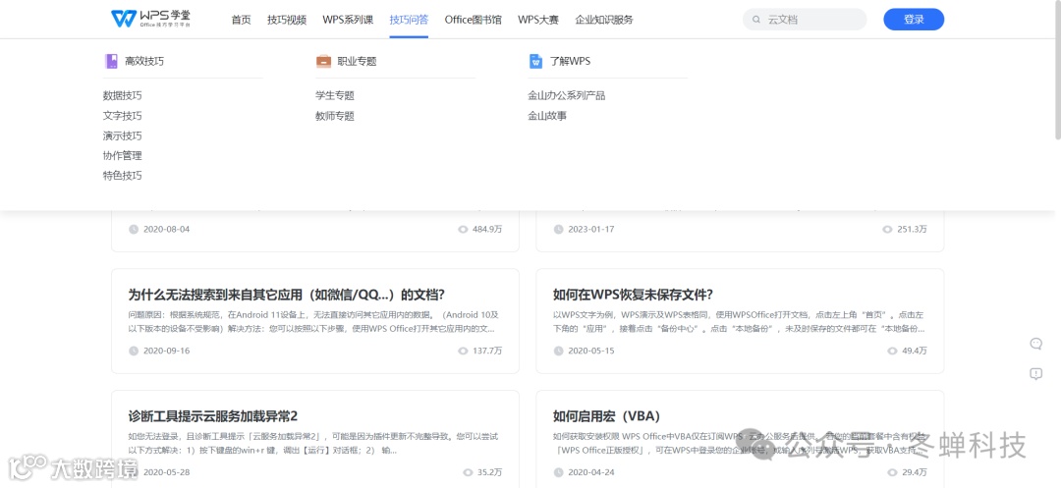
Task: Click the eye icon beside 484.9万 views
Action: pos(463,229)
